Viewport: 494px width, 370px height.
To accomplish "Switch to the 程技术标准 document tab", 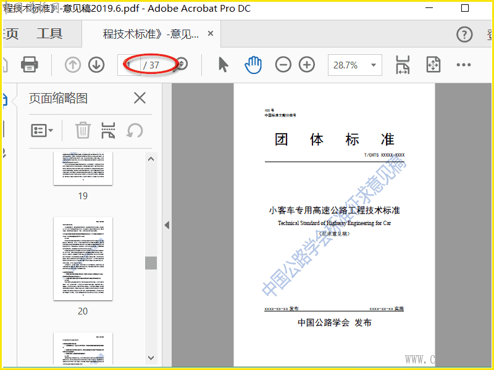I will click(x=151, y=34).
